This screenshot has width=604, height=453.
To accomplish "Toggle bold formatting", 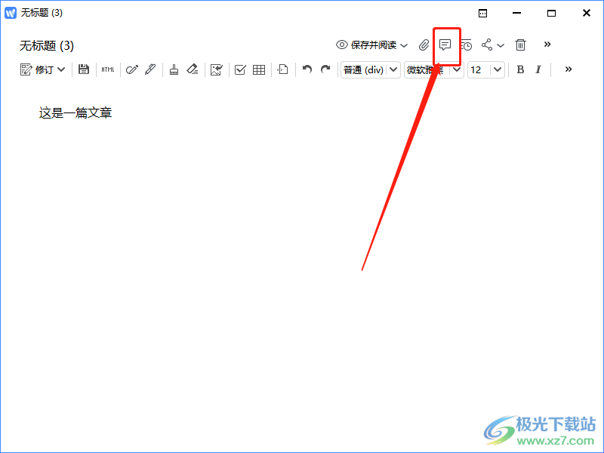I will 520,69.
